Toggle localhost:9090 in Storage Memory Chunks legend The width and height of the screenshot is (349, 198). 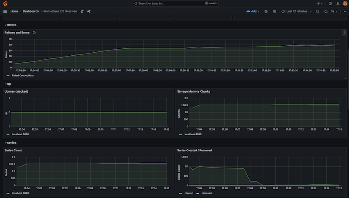[x=193, y=134]
